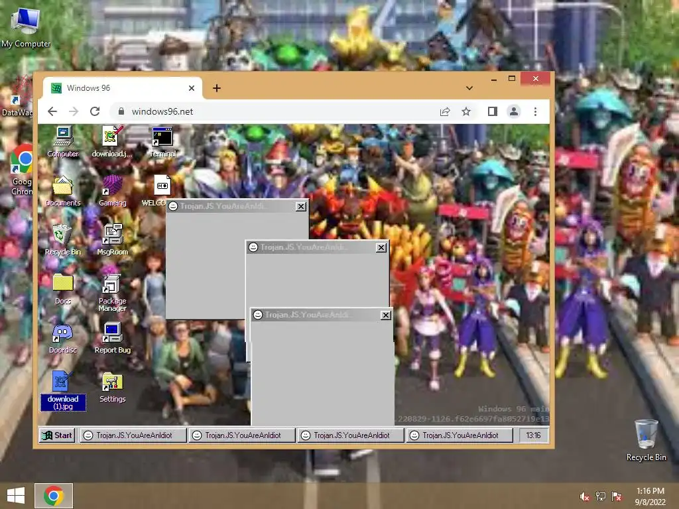Viewport: 679px width, 509px height.
Task: Open Chrome three-dot menu
Action: pyautogui.click(x=535, y=111)
